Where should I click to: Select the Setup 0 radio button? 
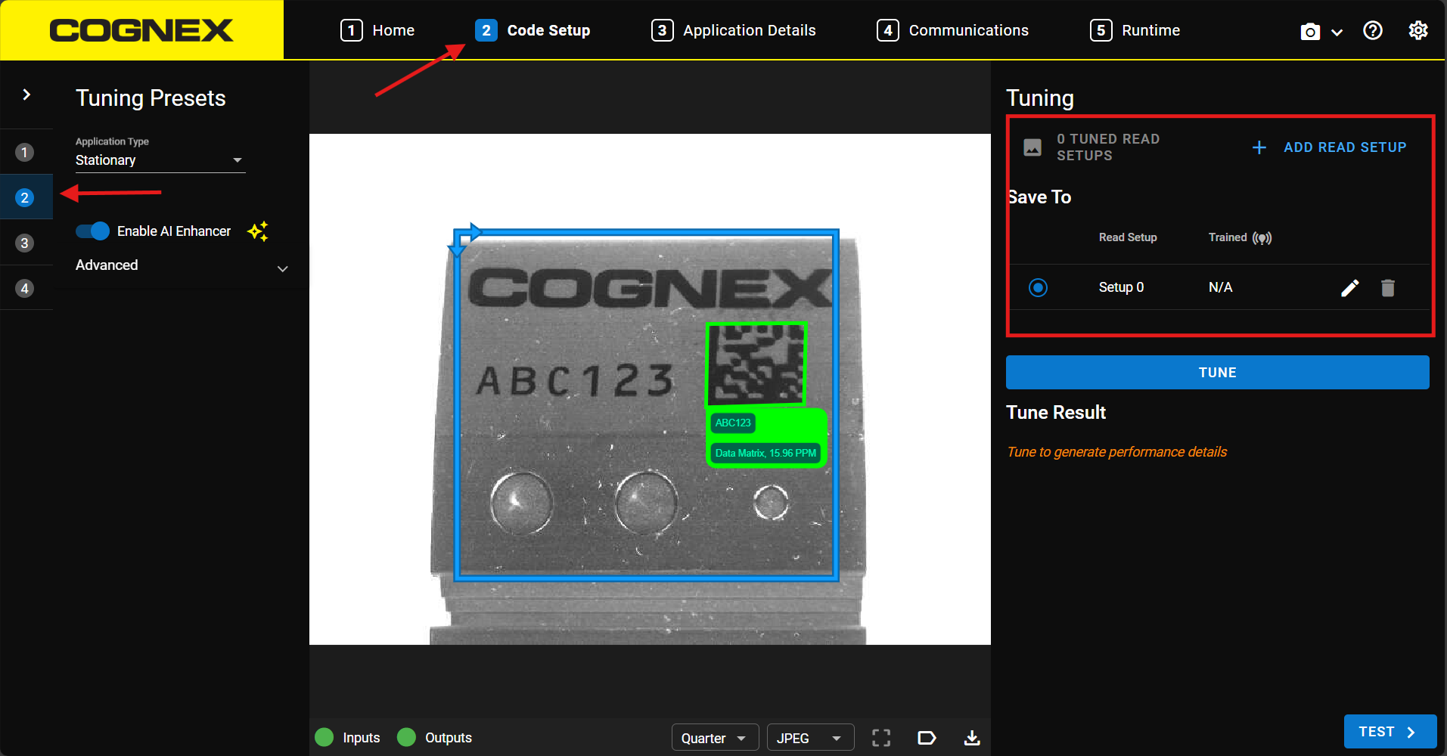[x=1038, y=287]
